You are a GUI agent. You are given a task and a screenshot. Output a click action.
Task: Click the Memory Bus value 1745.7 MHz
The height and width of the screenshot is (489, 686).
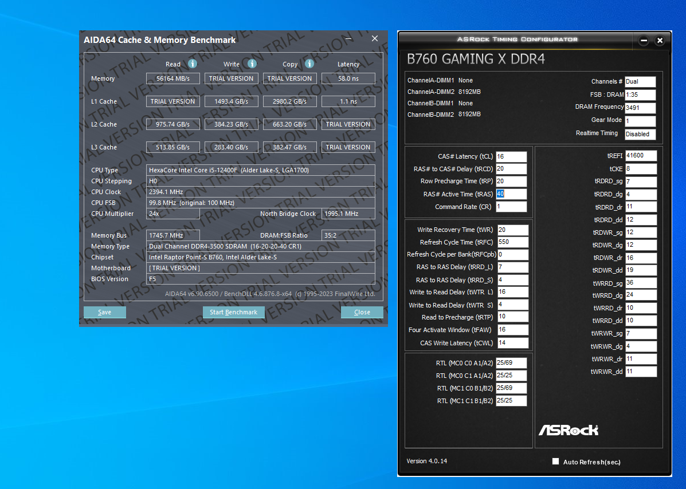point(173,235)
